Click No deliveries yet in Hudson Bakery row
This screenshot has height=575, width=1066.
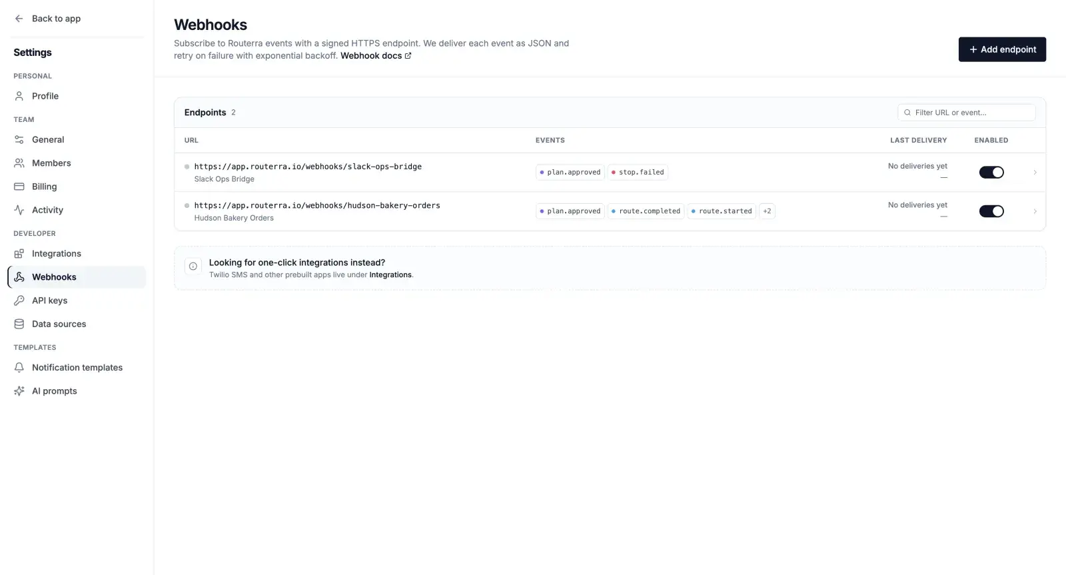tap(917, 205)
